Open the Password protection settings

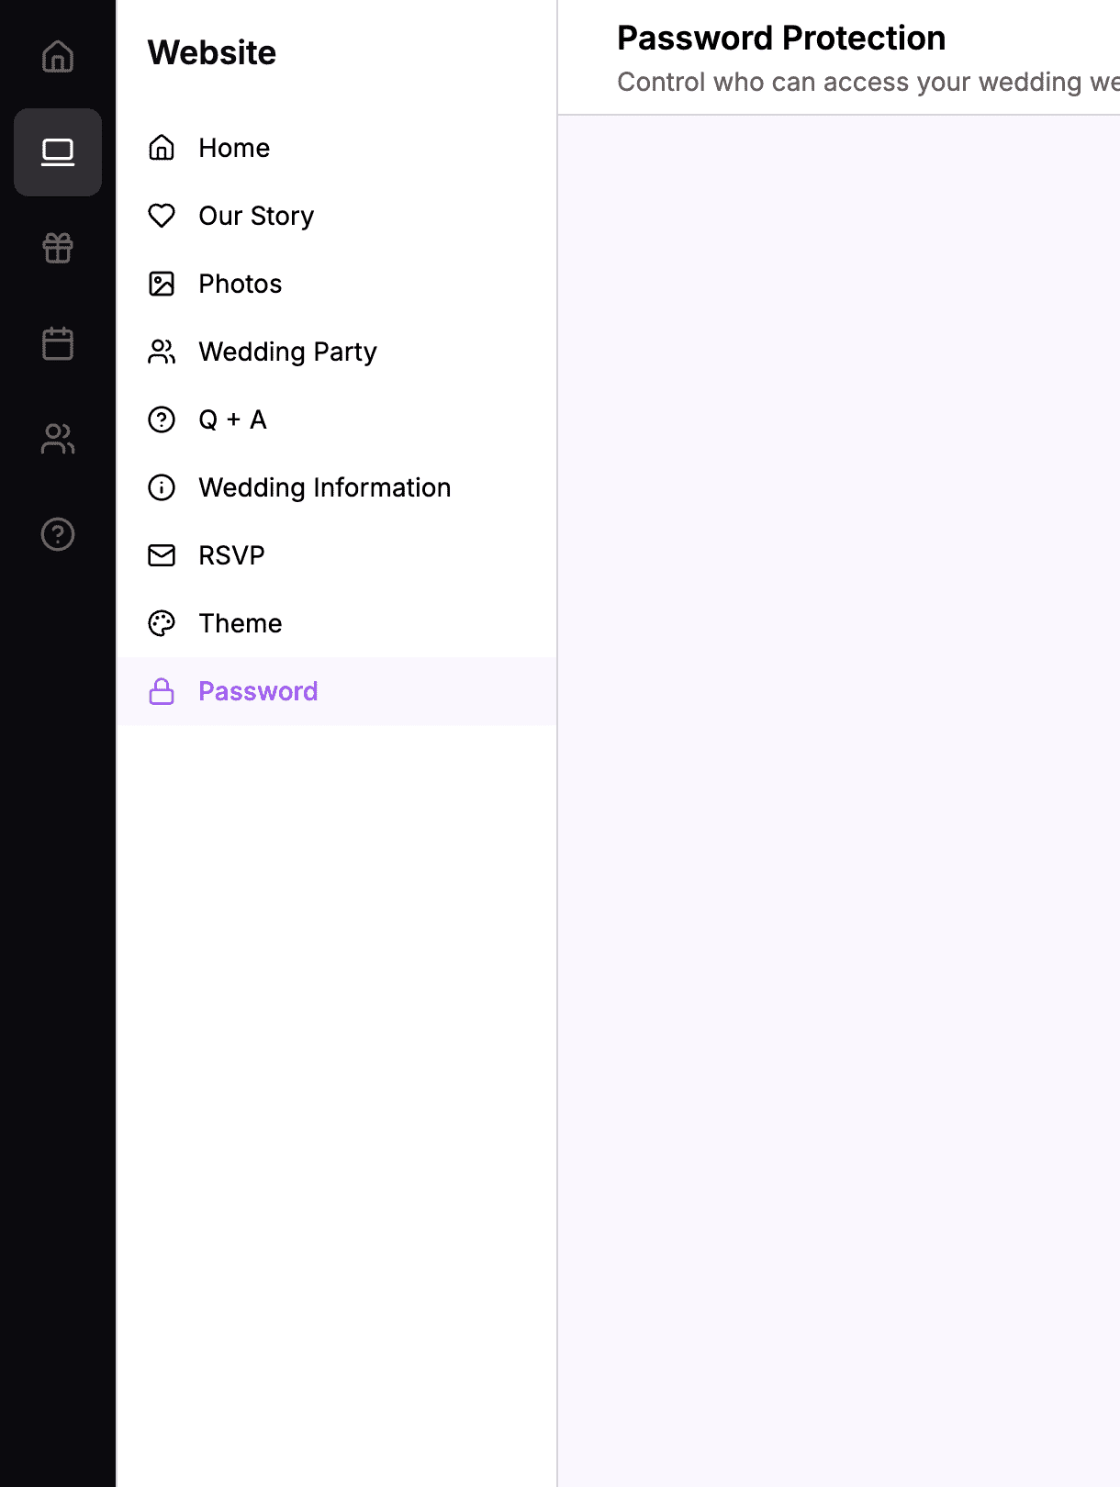(258, 691)
